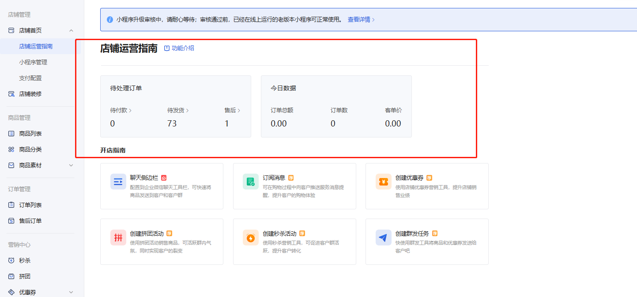The width and height of the screenshot is (637, 297).
Task: Expand the 优惠券 menu chevron
Action: point(72,292)
